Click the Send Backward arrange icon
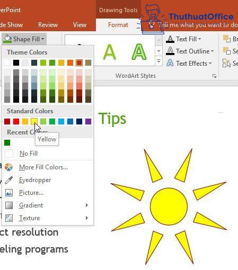 pyautogui.click(x=227, y=51)
